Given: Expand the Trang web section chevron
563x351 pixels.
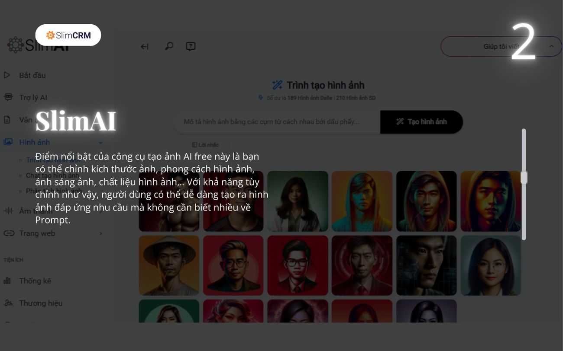Looking at the screenshot, I should coord(100,233).
